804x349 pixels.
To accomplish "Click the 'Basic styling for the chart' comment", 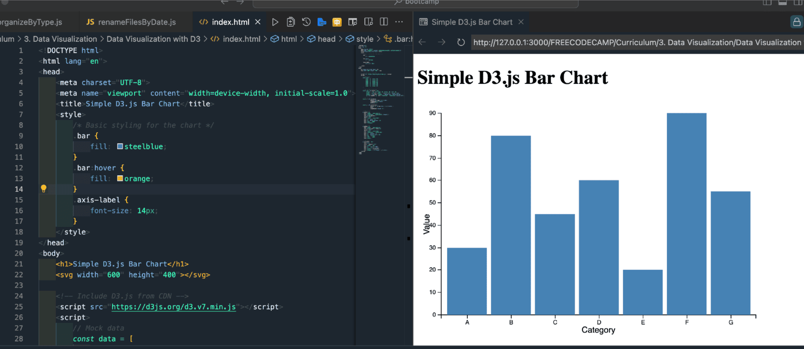I will pyautogui.click(x=143, y=125).
